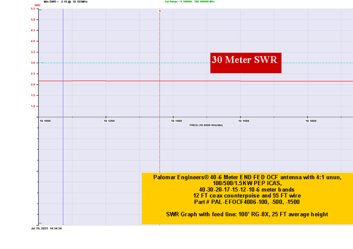This screenshot has height=249, width=353.
Task: Click the 10.1600 frequency axis label
Action: click(x=244, y=121)
